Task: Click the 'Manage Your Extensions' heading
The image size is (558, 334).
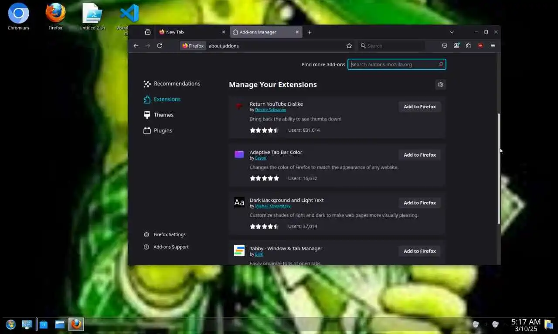Action: (273, 84)
